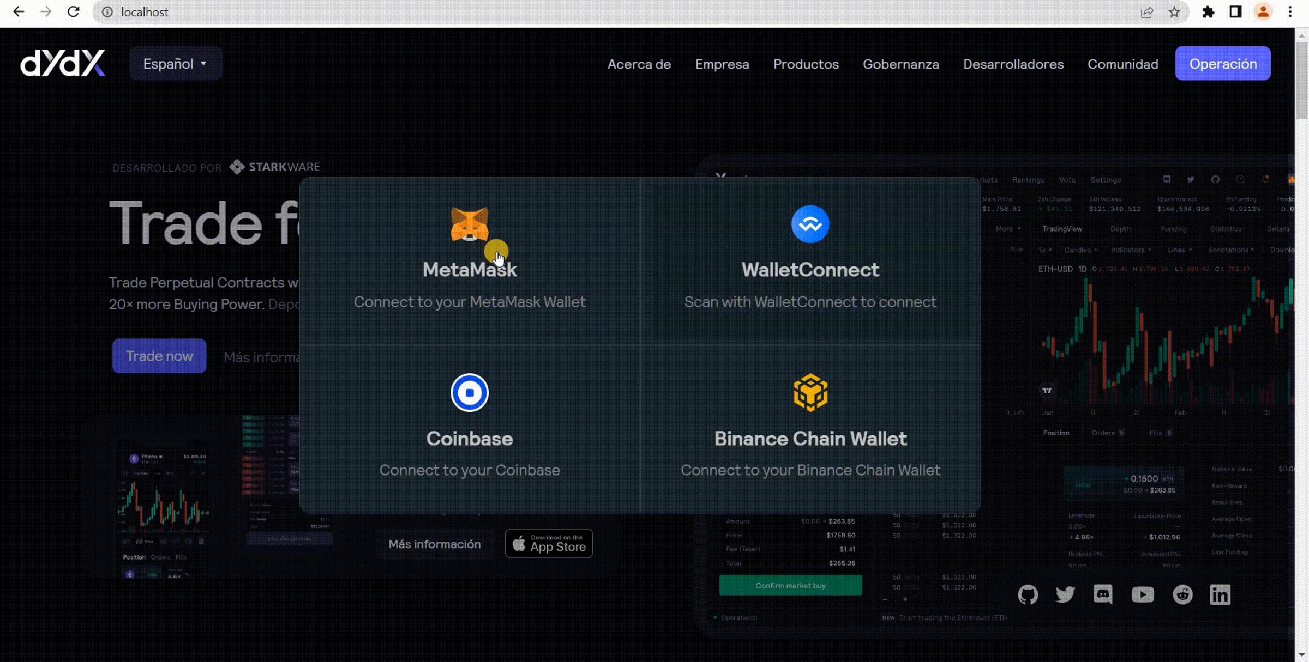Go to the dYdX logo home
Screen dimensions: 1309x662
tap(63, 63)
